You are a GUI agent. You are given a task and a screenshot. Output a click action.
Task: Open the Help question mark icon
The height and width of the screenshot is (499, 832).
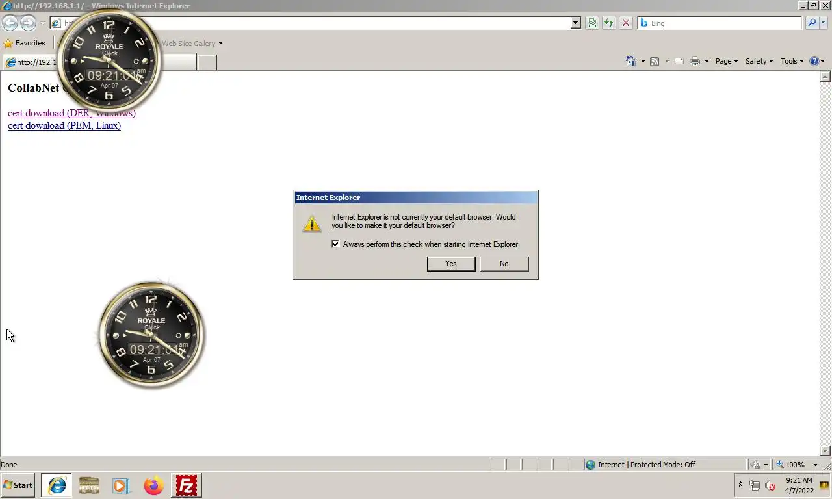[814, 61]
